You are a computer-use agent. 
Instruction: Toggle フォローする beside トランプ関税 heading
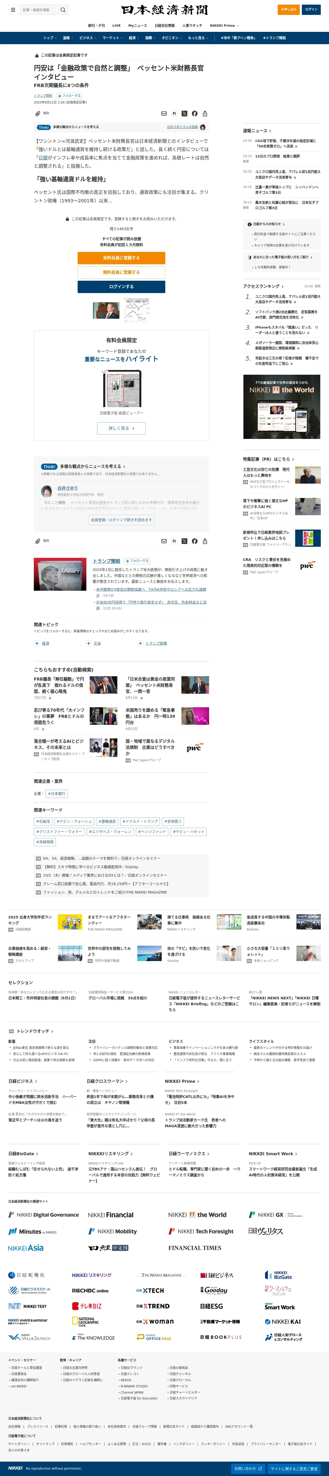tap(137, 561)
